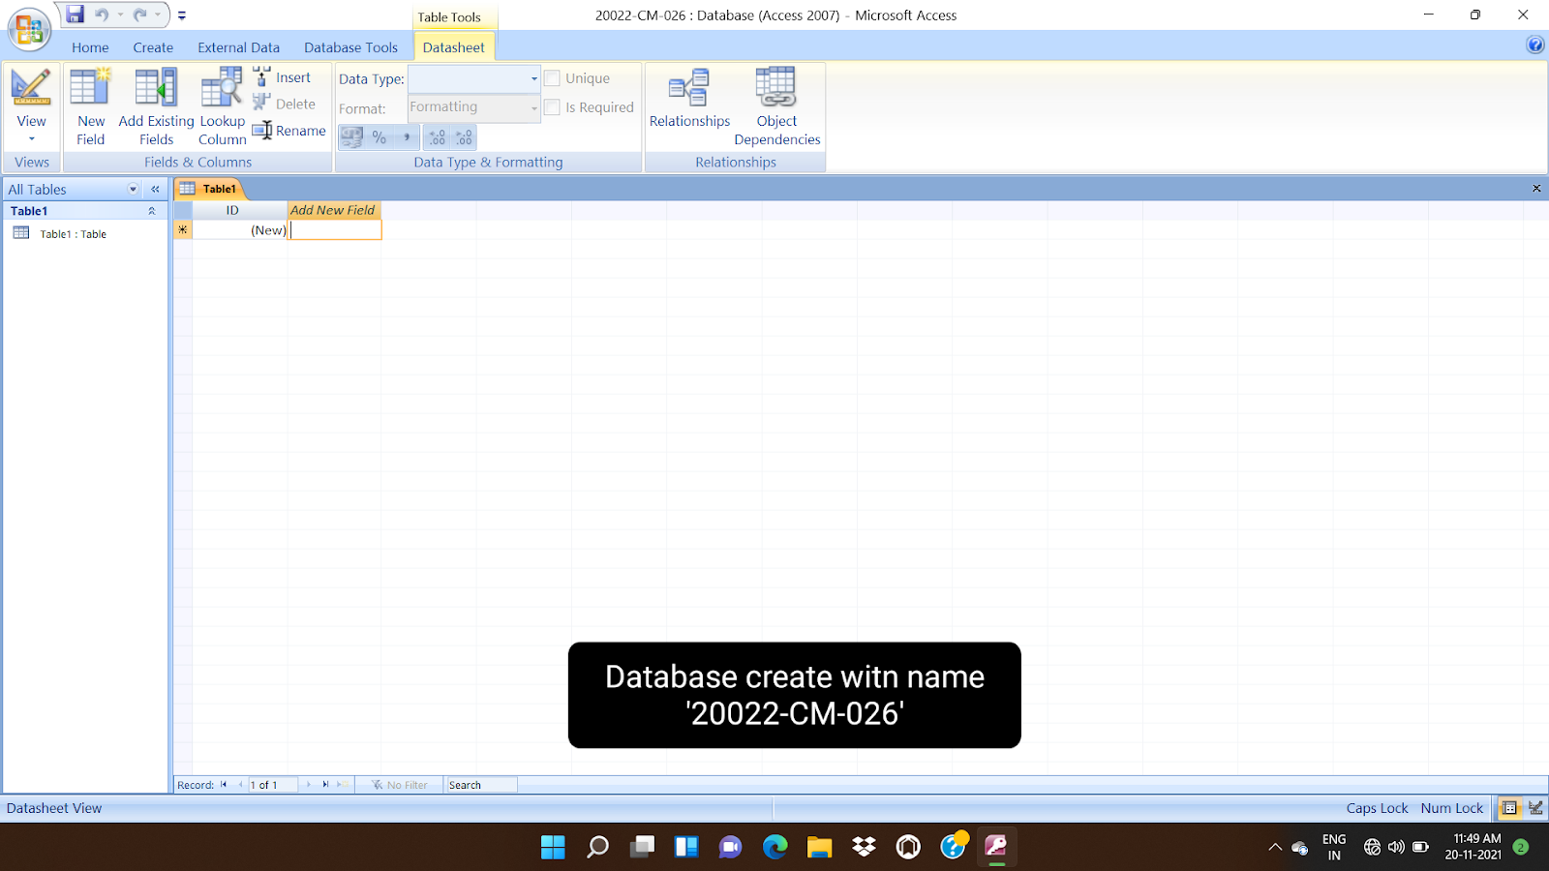Switch to the Create ribbon tab
The height and width of the screenshot is (871, 1549).
pyautogui.click(x=153, y=47)
